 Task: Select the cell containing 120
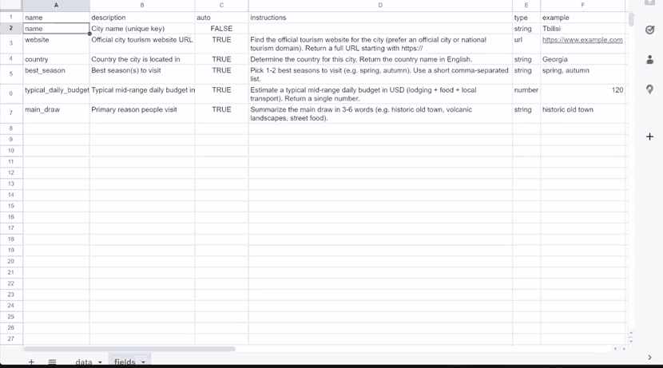[x=582, y=93]
